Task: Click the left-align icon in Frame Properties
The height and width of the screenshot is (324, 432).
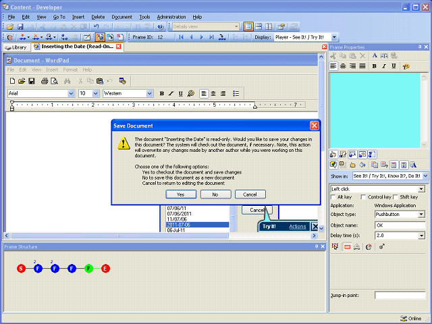Action: 333,66
